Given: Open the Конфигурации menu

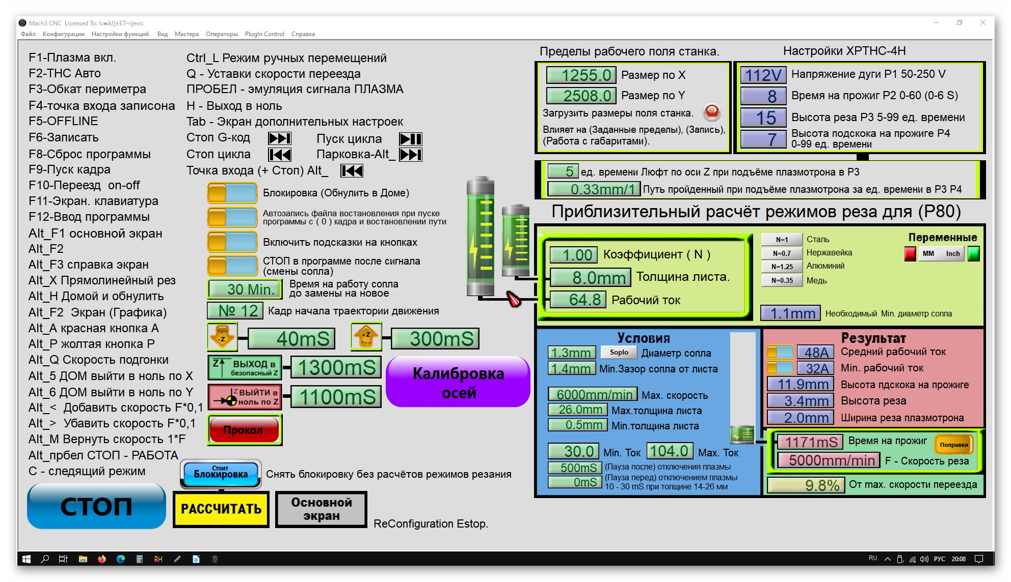Looking at the screenshot, I should (63, 34).
